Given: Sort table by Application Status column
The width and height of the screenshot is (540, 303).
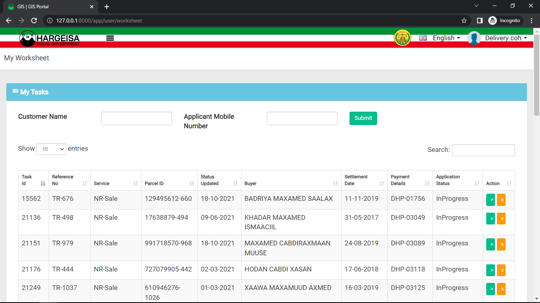Looking at the screenshot, I should pyautogui.click(x=458, y=180).
